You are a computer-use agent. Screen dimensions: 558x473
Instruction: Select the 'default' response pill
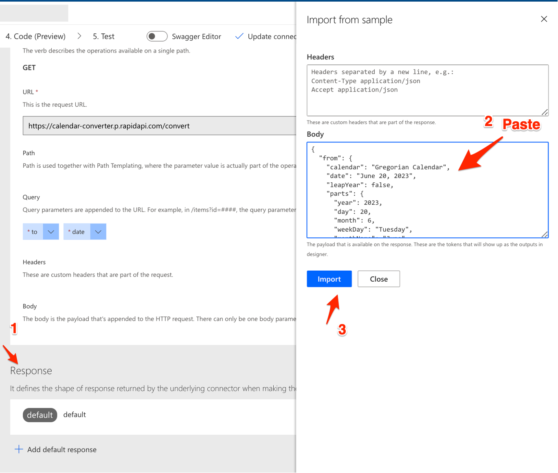coord(40,414)
